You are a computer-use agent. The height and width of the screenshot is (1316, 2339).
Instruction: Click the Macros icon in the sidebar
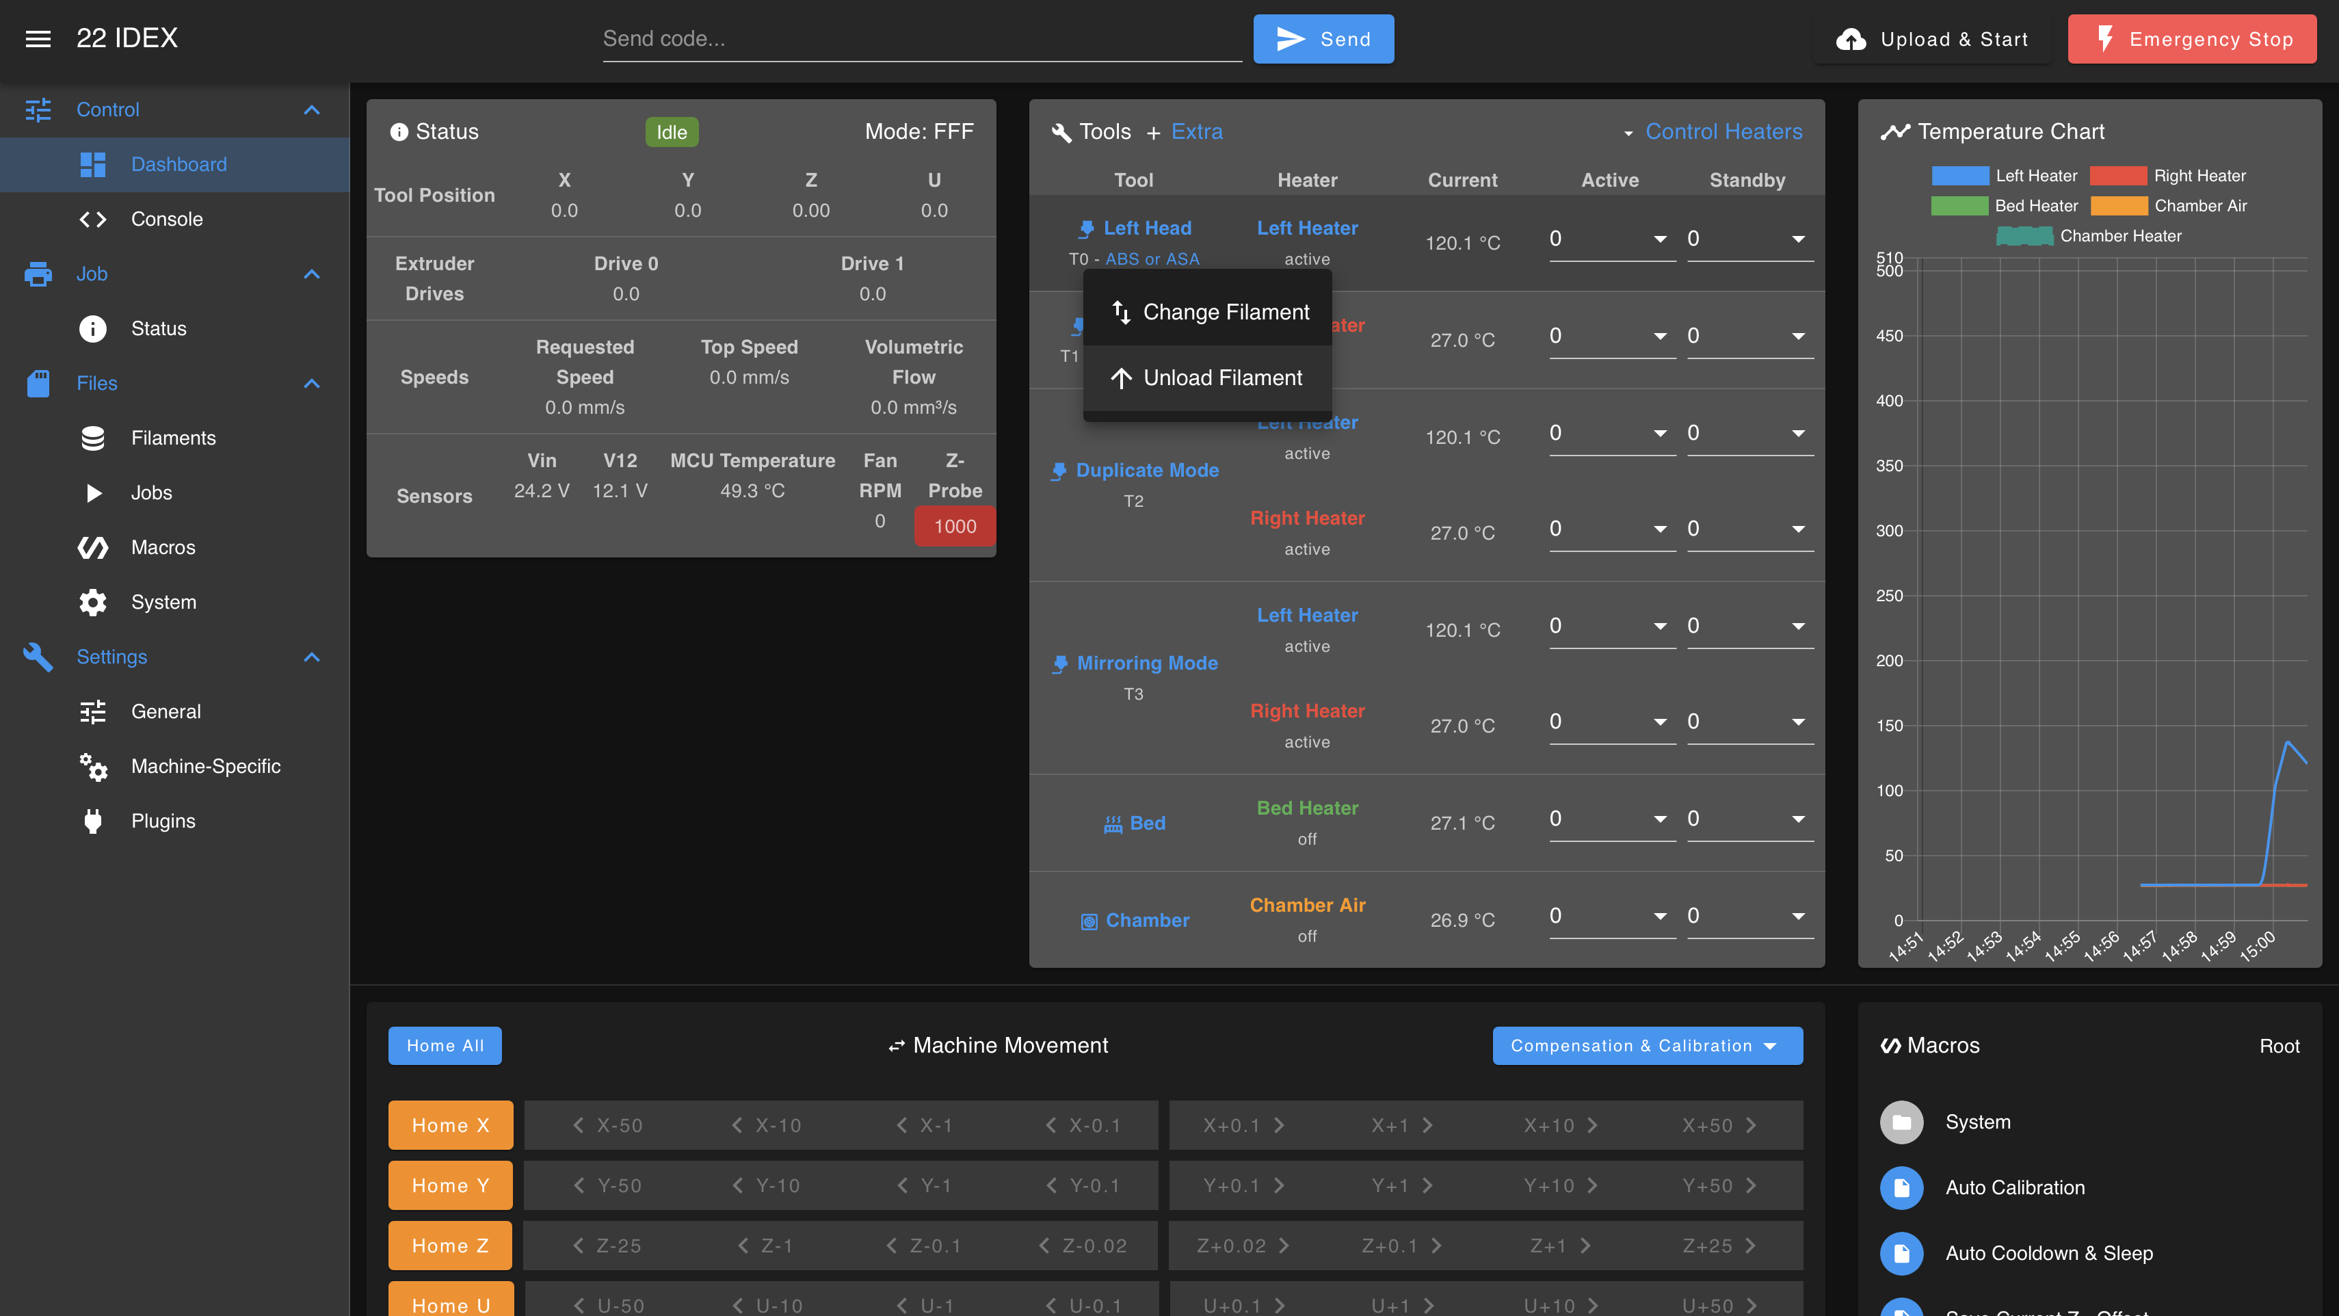[92, 547]
